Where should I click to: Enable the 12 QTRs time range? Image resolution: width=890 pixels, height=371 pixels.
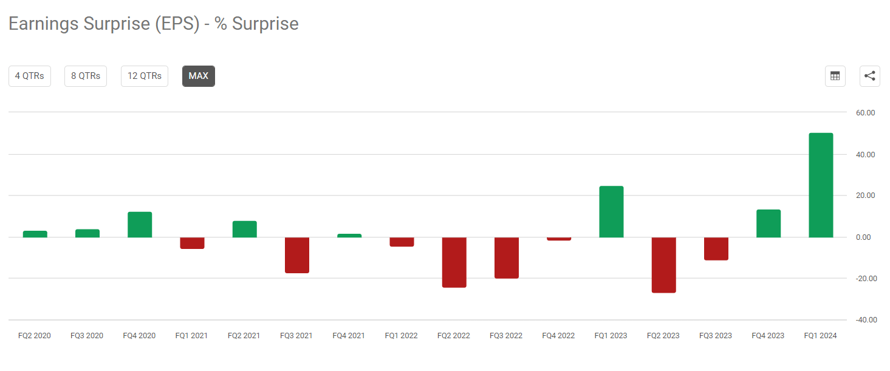tap(144, 76)
